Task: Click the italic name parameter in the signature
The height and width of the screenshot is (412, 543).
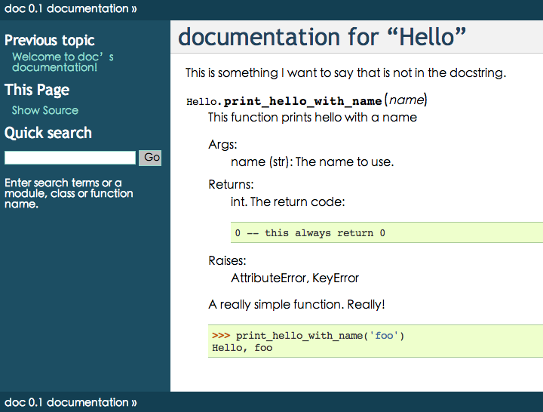Action: click(406, 100)
